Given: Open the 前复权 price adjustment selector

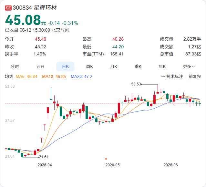Looking at the screenshot, I should coord(195,76).
